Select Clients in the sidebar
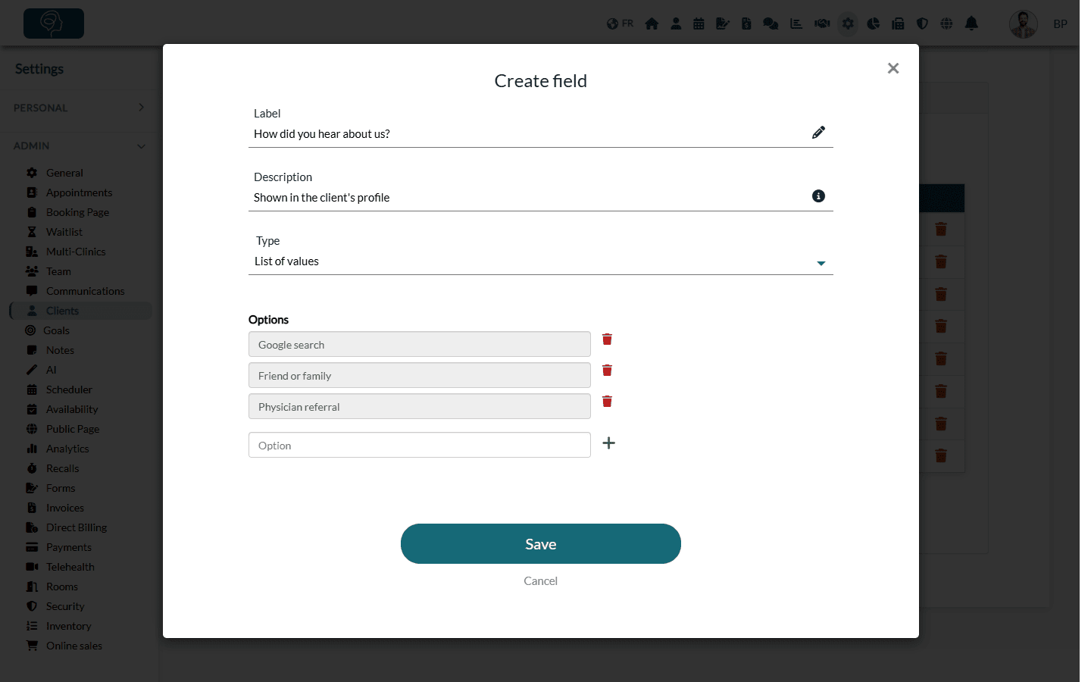 [x=80, y=311]
